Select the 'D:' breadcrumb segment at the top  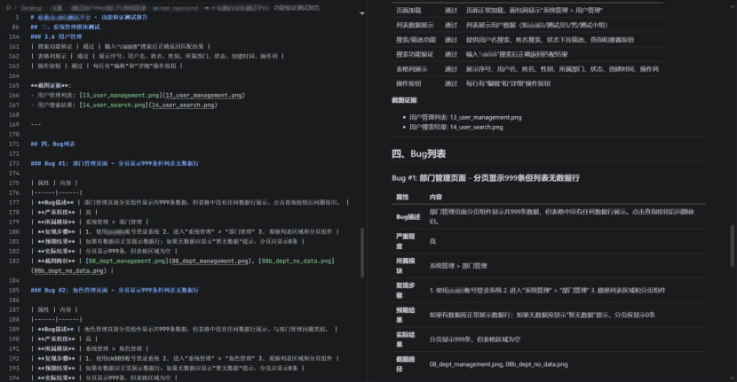point(9,7)
